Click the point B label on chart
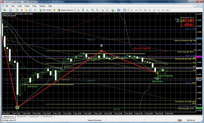204x123 pixels. (102, 46)
